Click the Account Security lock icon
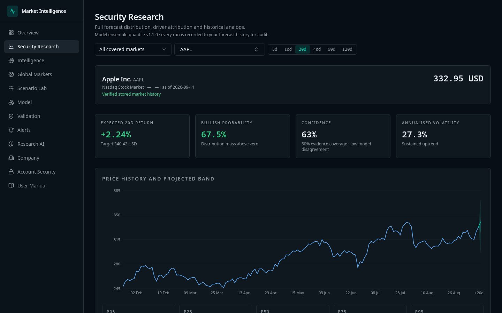This screenshot has width=502, height=313. pos(11,172)
